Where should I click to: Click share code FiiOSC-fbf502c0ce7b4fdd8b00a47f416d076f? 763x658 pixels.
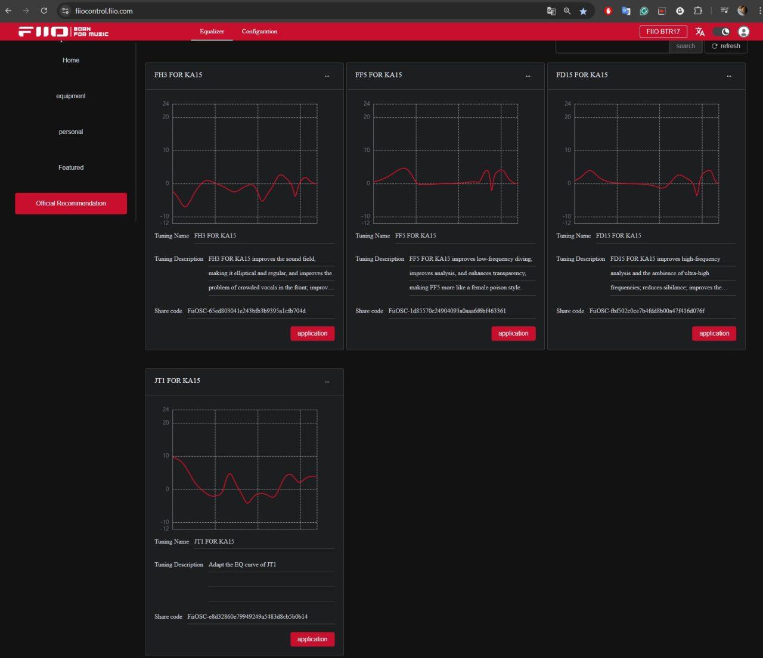(647, 311)
